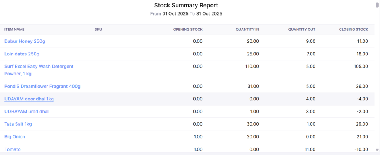
Task: Click the scrollbar up arrow
Action: click(377, 2)
